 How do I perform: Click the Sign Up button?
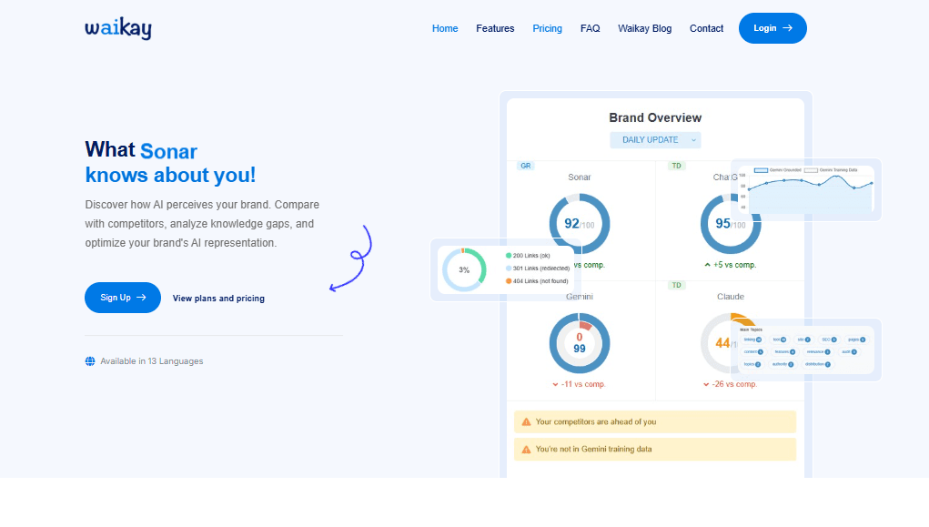pyautogui.click(x=123, y=298)
